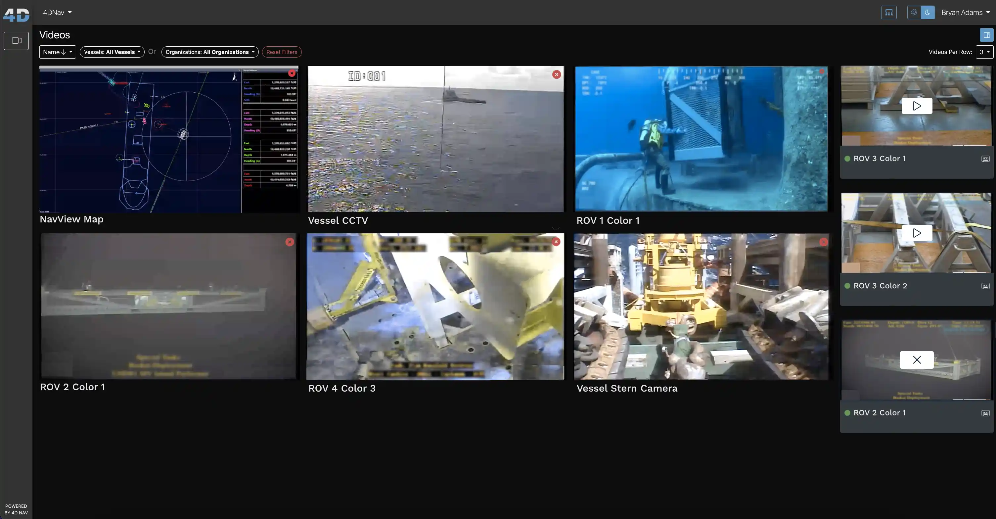Open details icon for ROV 3 Color 2
This screenshot has width=996, height=519.
point(985,286)
